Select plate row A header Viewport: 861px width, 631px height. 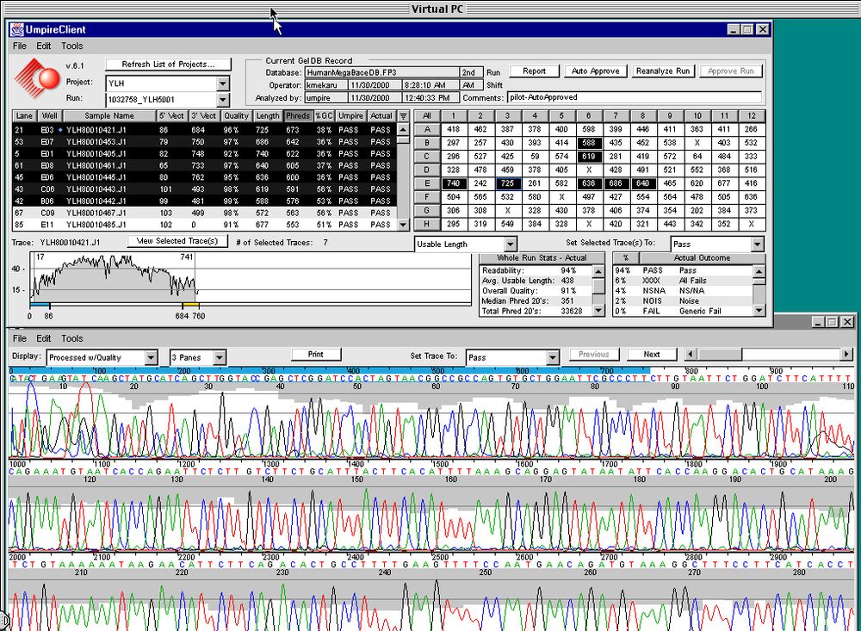427,130
